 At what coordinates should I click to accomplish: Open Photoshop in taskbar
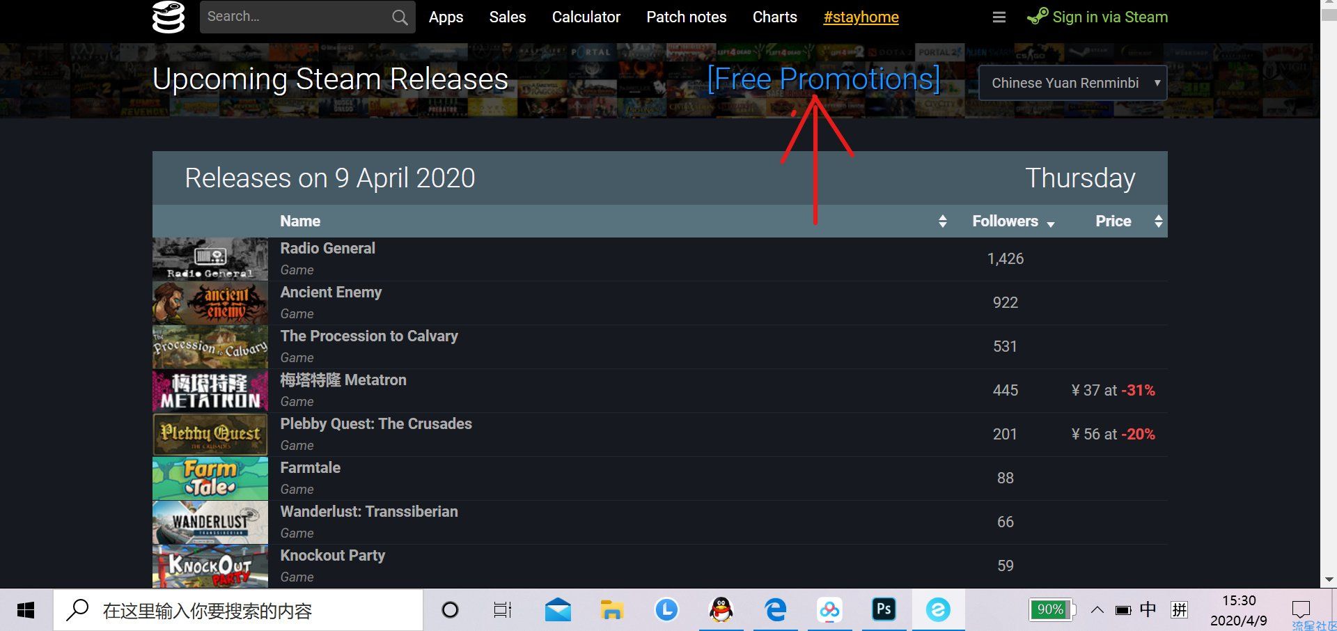884,611
